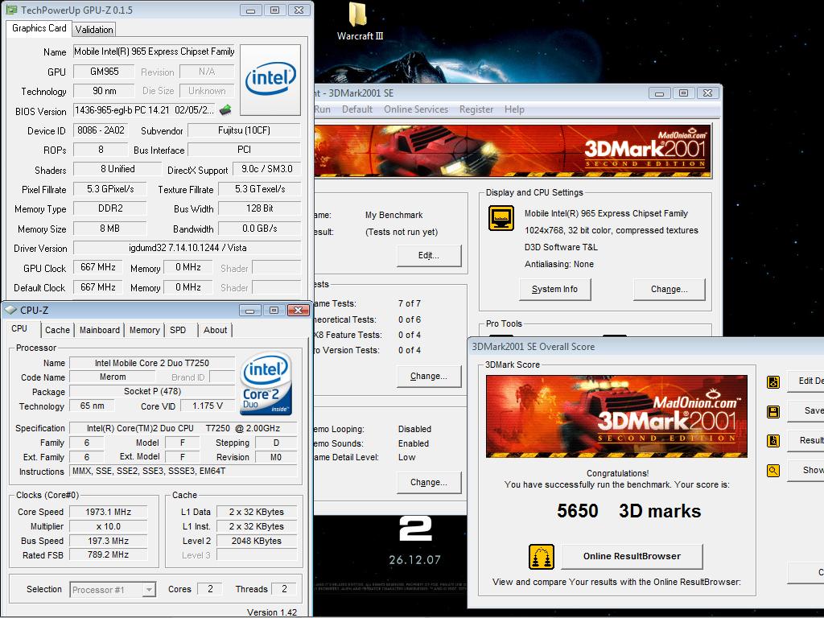
Task: Switch to the Memory tab in CPU-Z
Action: pyautogui.click(x=145, y=330)
